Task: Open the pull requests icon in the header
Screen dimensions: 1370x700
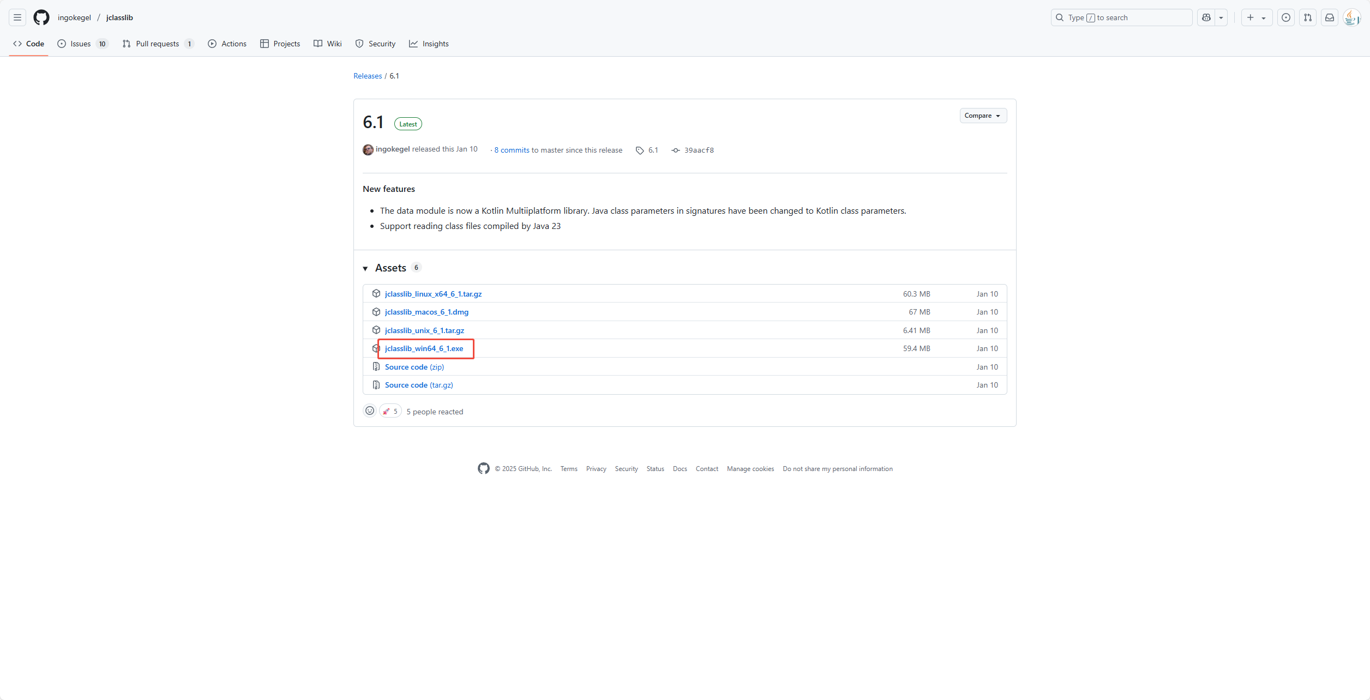Action: (x=1308, y=17)
